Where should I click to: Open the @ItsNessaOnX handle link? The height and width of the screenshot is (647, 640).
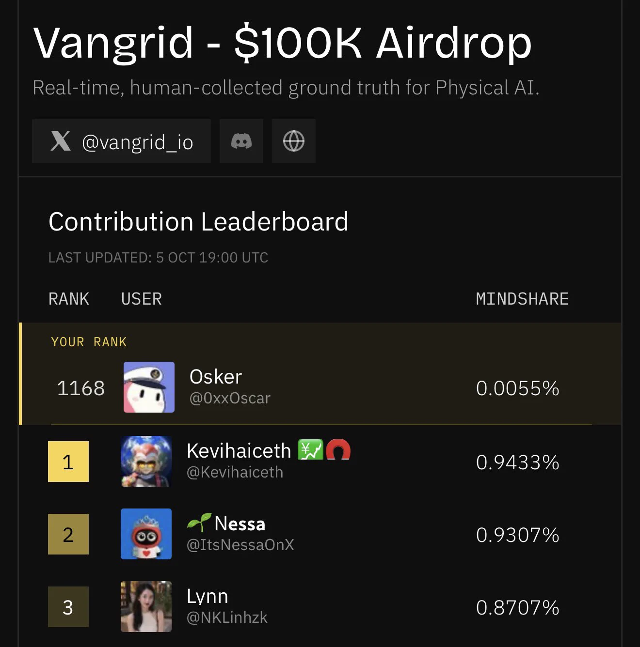[240, 545]
